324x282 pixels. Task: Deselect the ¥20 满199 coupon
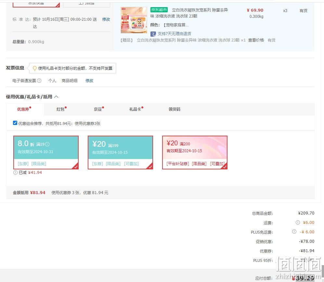120,153
